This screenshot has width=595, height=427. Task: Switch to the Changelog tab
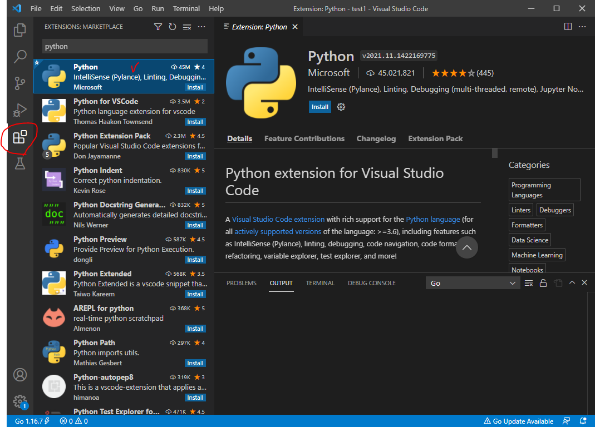point(376,139)
